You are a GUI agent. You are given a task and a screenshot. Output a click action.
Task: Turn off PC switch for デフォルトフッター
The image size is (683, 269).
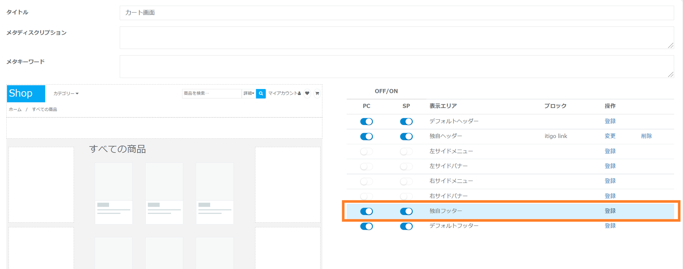pyautogui.click(x=366, y=226)
